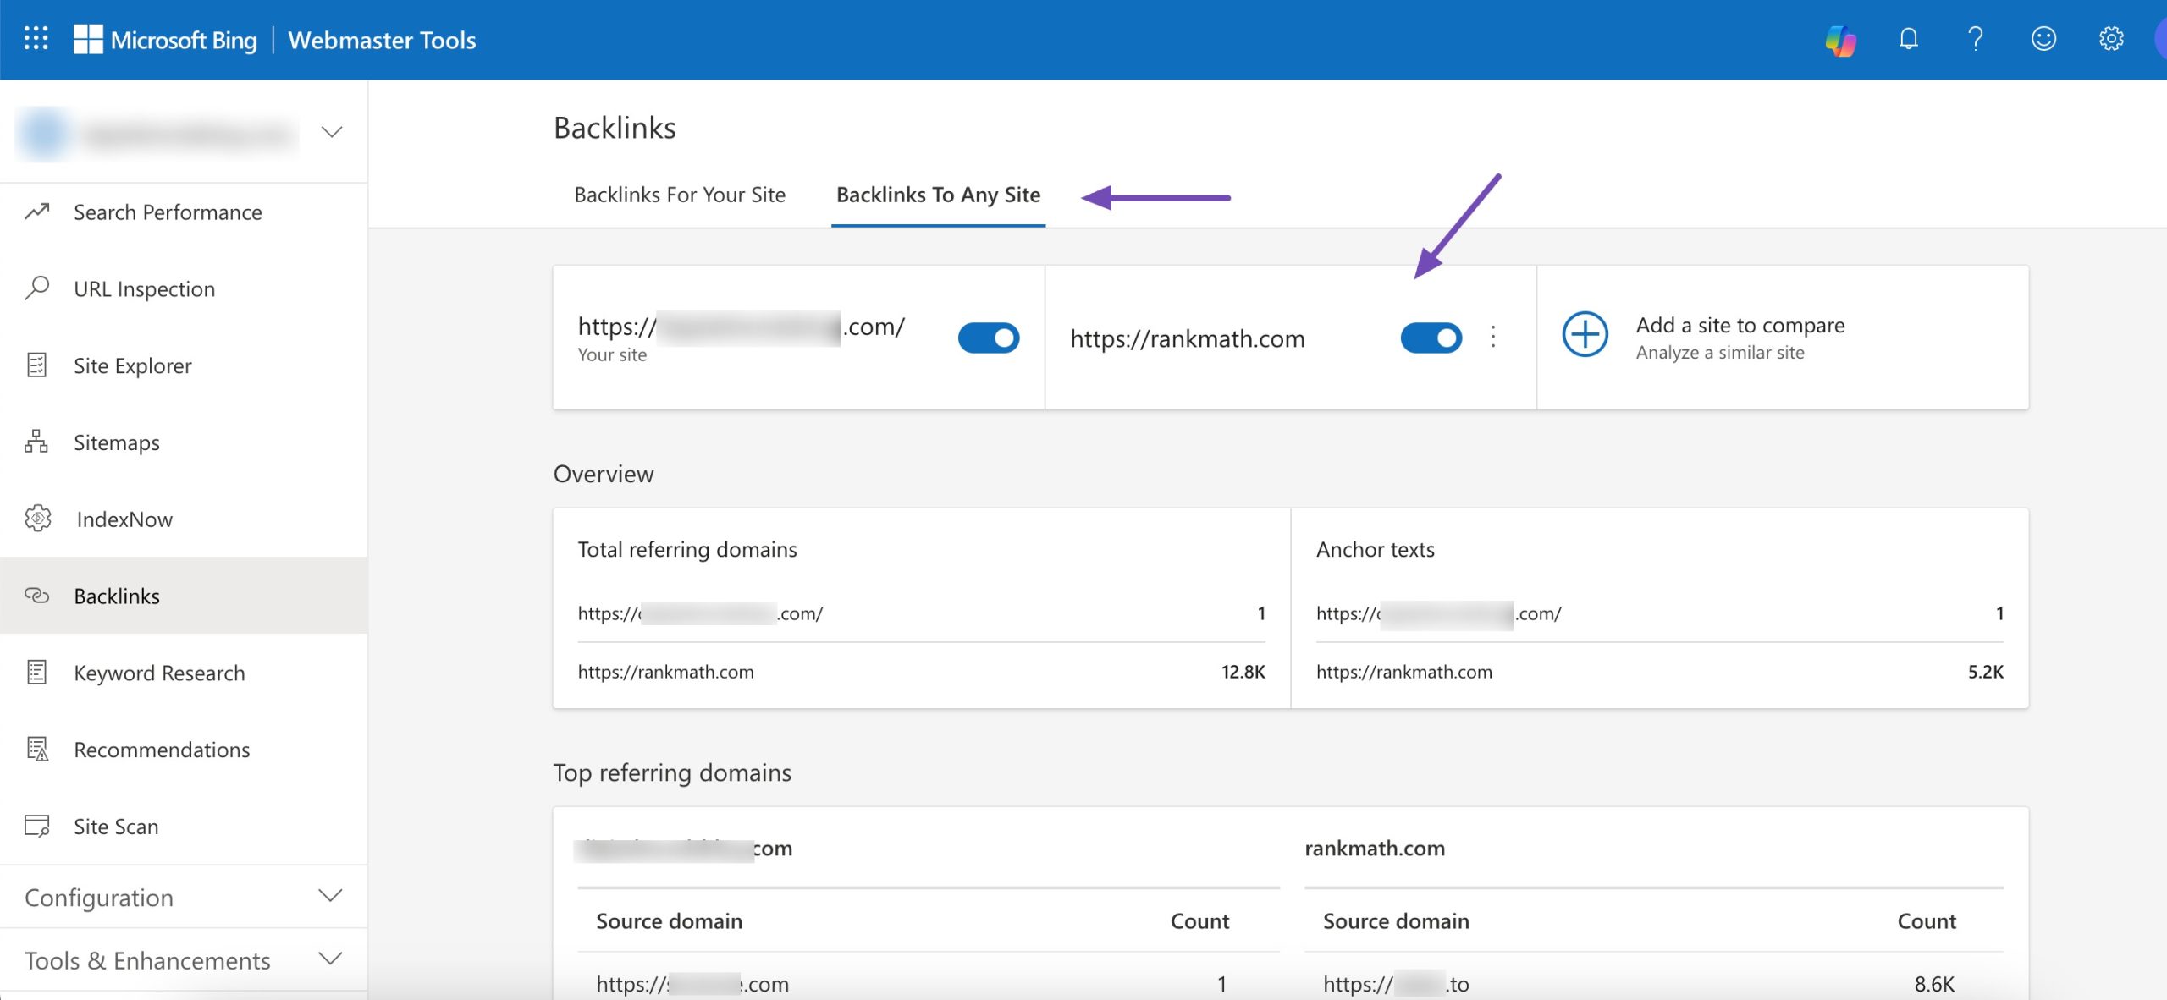Screen dimensions: 2167x1000
Task: Click the plus circle to add site
Action: pyautogui.click(x=1585, y=335)
